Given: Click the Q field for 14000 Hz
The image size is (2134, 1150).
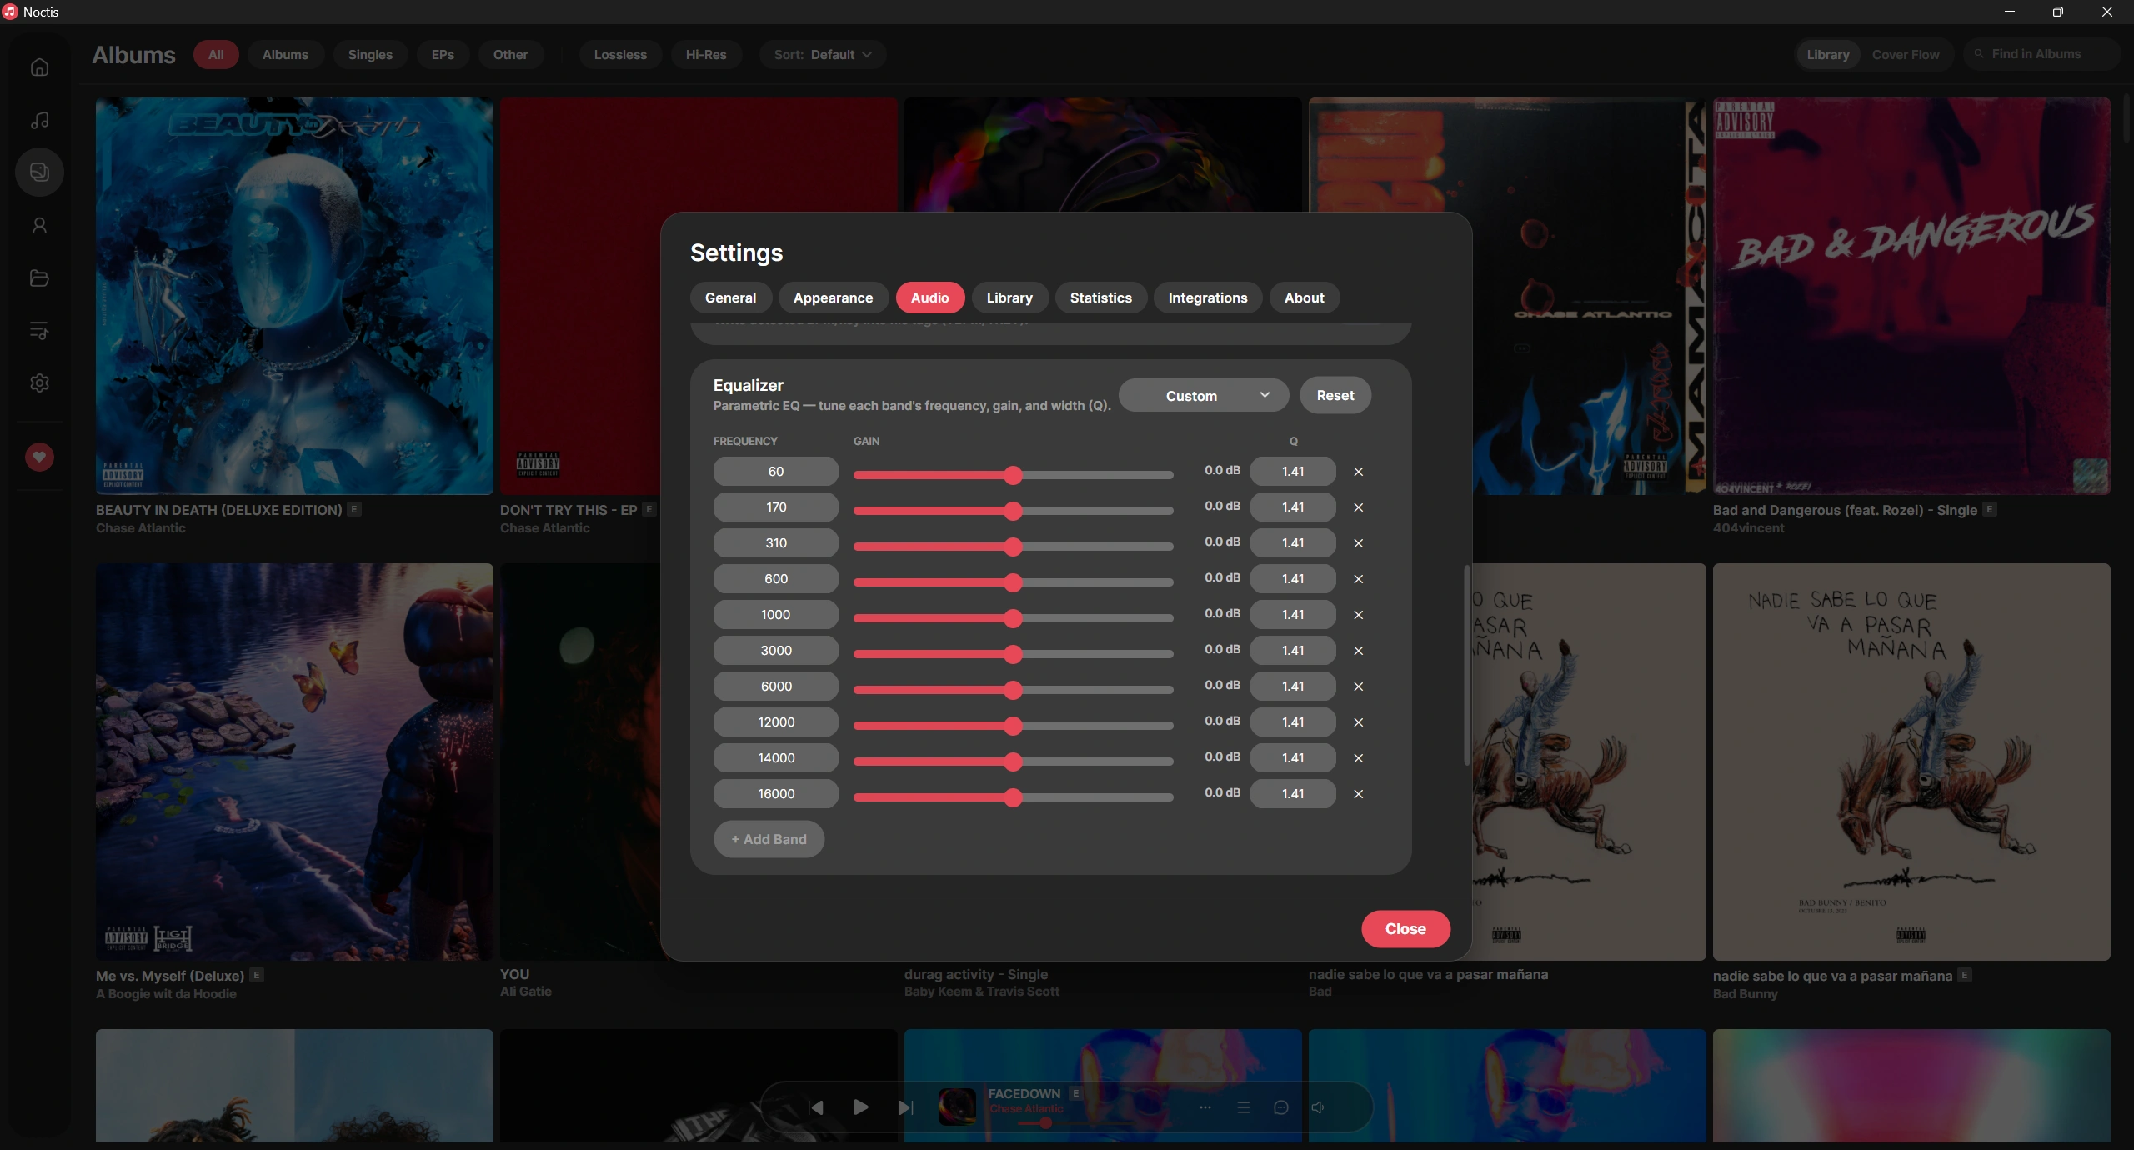Looking at the screenshot, I should pyautogui.click(x=1293, y=758).
